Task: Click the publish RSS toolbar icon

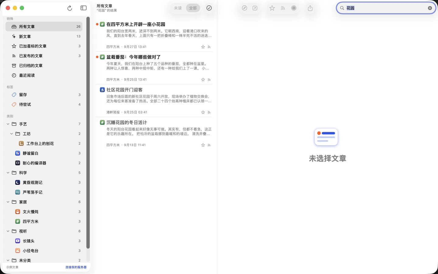Action: pyautogui.click(x=283, y=8)
